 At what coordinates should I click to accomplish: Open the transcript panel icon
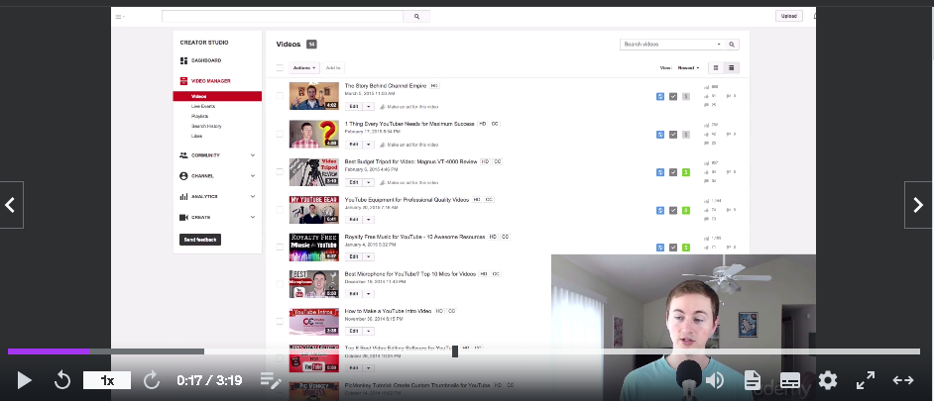point(753,380)
